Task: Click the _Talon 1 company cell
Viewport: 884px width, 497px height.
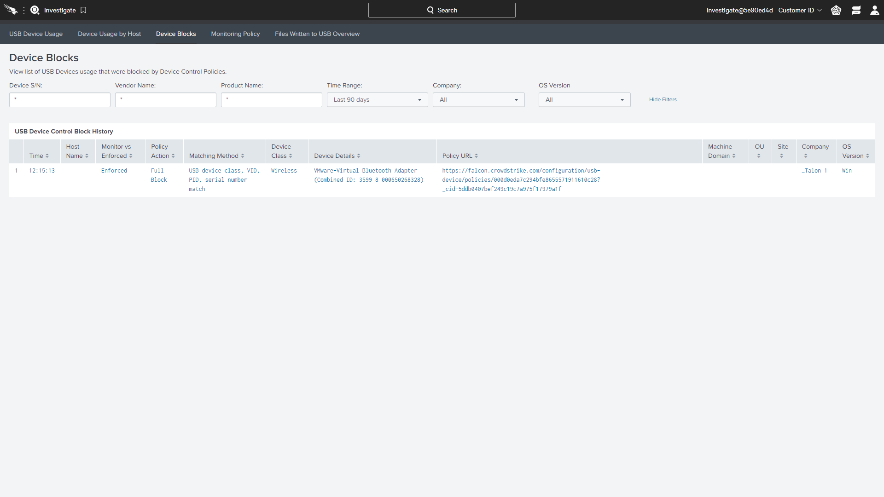Action: [x=814, y=171]
